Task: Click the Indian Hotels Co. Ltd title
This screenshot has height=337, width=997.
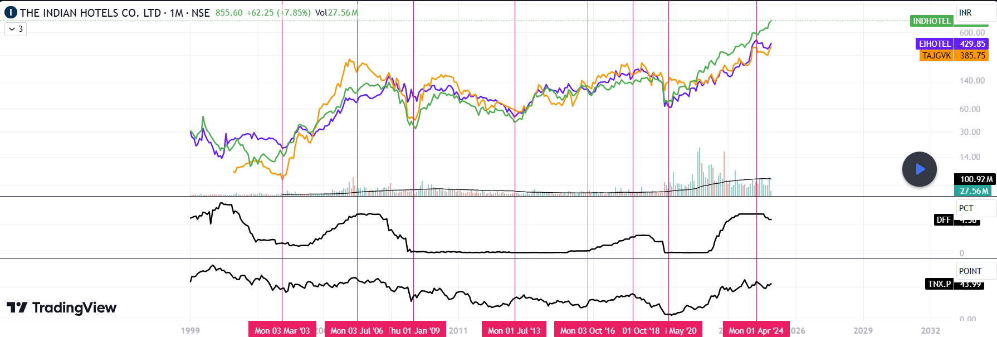Action: pyautogui.click(x=90, y=12)
